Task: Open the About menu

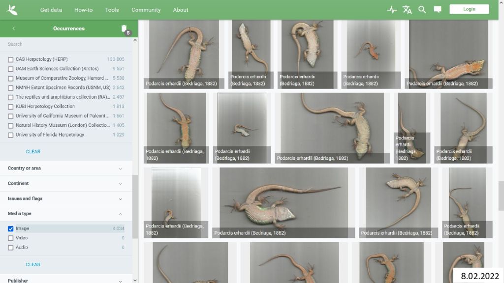Action: (x=181, y=10)
